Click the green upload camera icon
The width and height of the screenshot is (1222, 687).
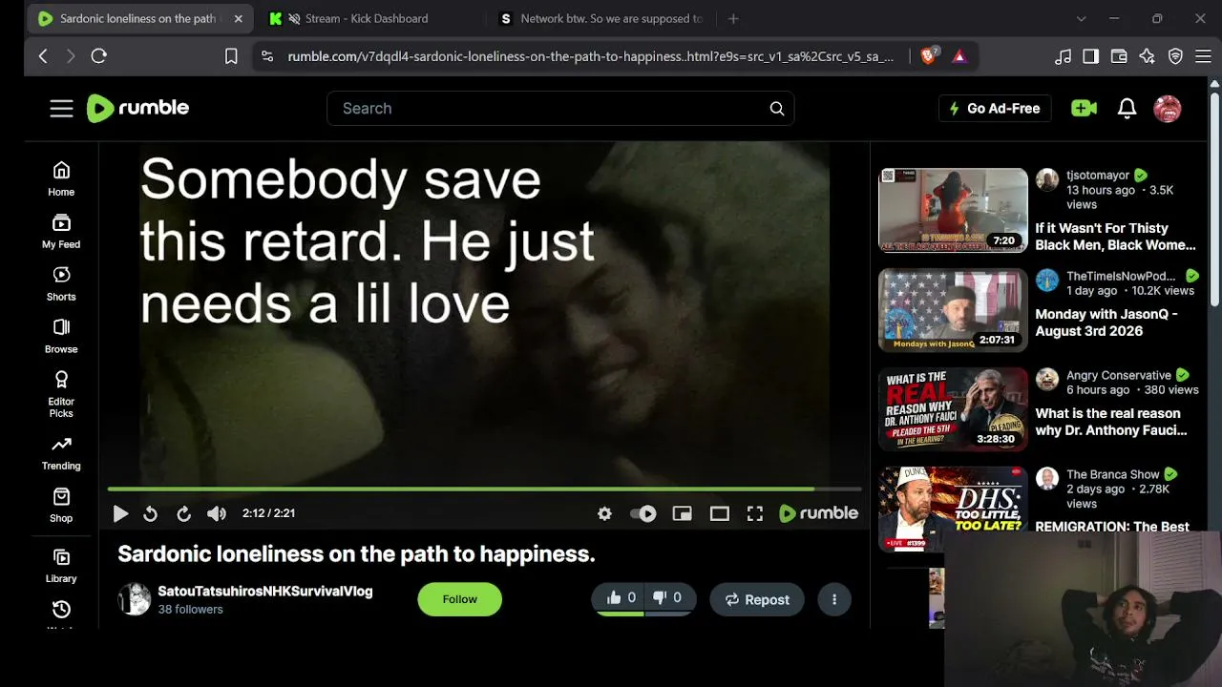[x=1084, y=109]
